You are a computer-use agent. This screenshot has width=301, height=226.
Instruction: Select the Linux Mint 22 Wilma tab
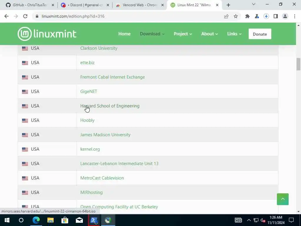tap(194, 5)
